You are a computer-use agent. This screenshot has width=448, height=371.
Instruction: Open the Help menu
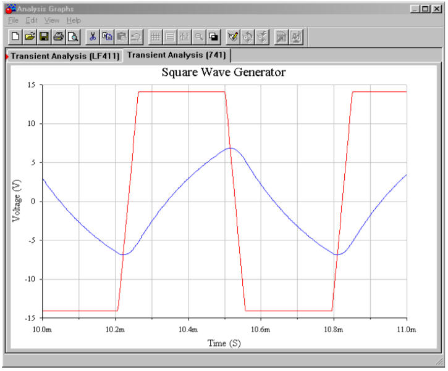point(74,20)
